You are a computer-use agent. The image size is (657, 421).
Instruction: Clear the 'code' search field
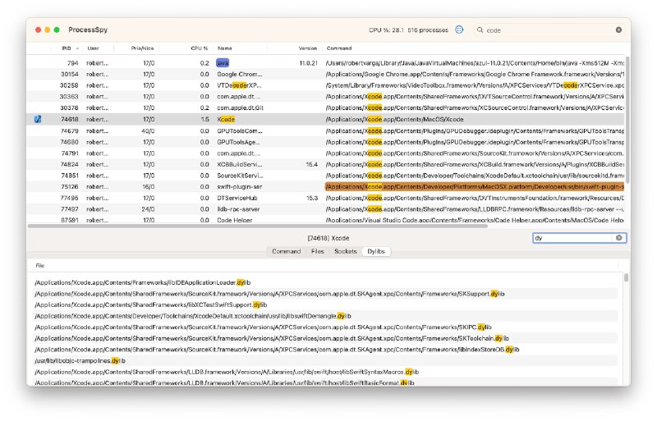click(x=618, y=30)
